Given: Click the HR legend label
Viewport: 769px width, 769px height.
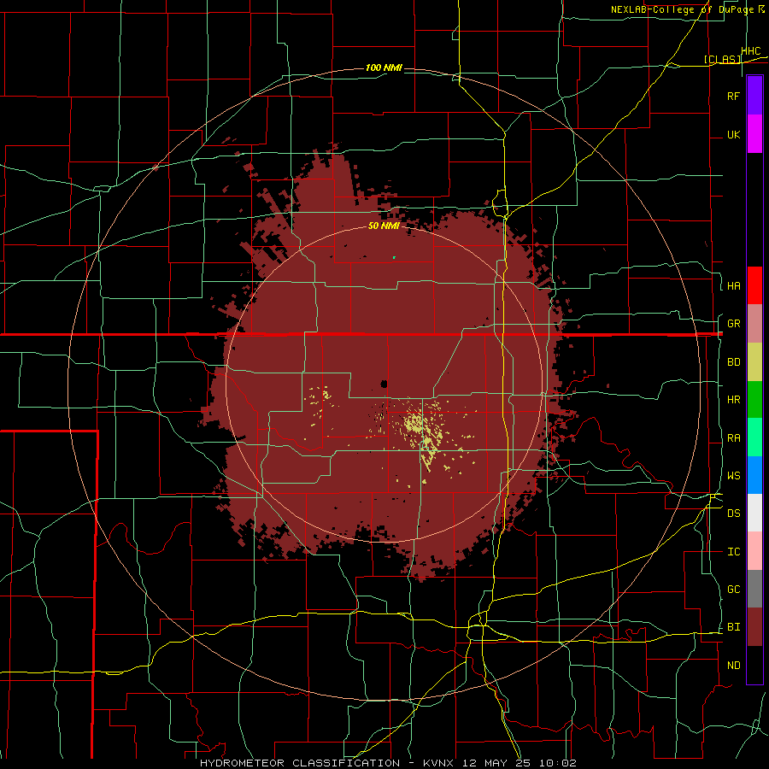Looking at the screenshot, I should click(x=733, y=400).
